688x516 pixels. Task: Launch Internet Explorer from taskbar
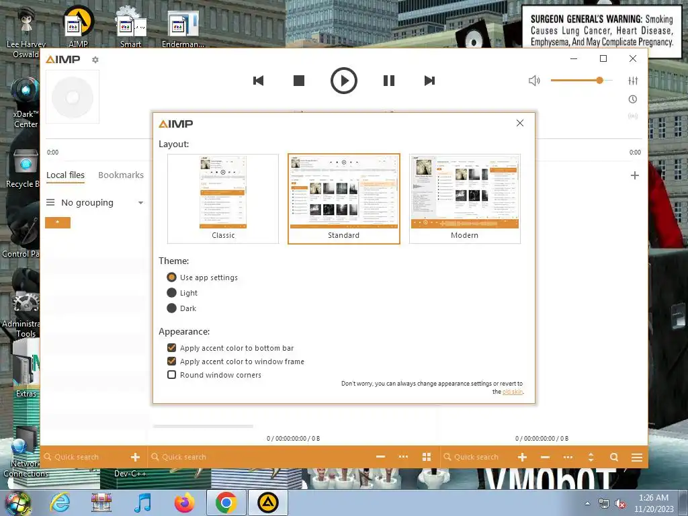(60, 503)
